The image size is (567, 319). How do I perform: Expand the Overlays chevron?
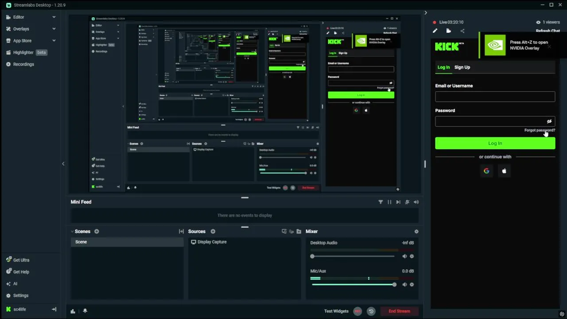(x=54, y=29)
